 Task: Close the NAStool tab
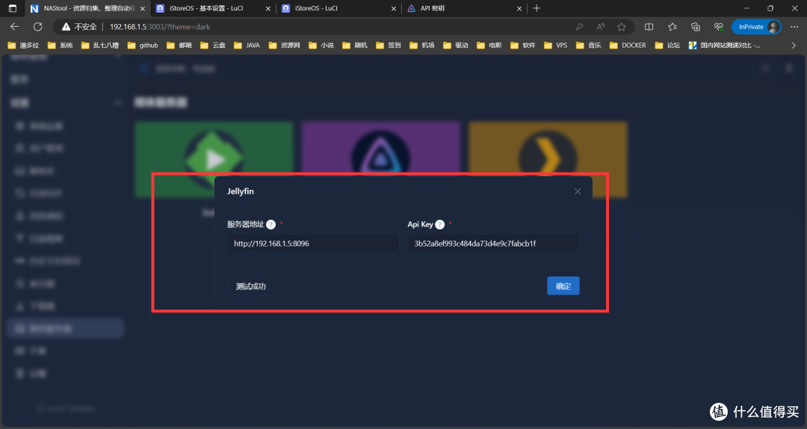pyautogui.click(x=143, y=9)
